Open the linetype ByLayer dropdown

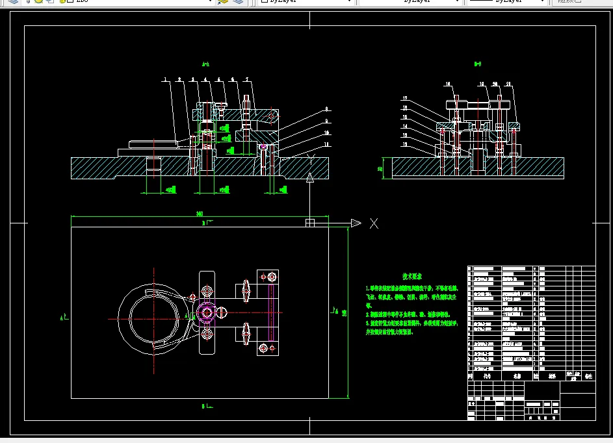[x=410, y=1]
